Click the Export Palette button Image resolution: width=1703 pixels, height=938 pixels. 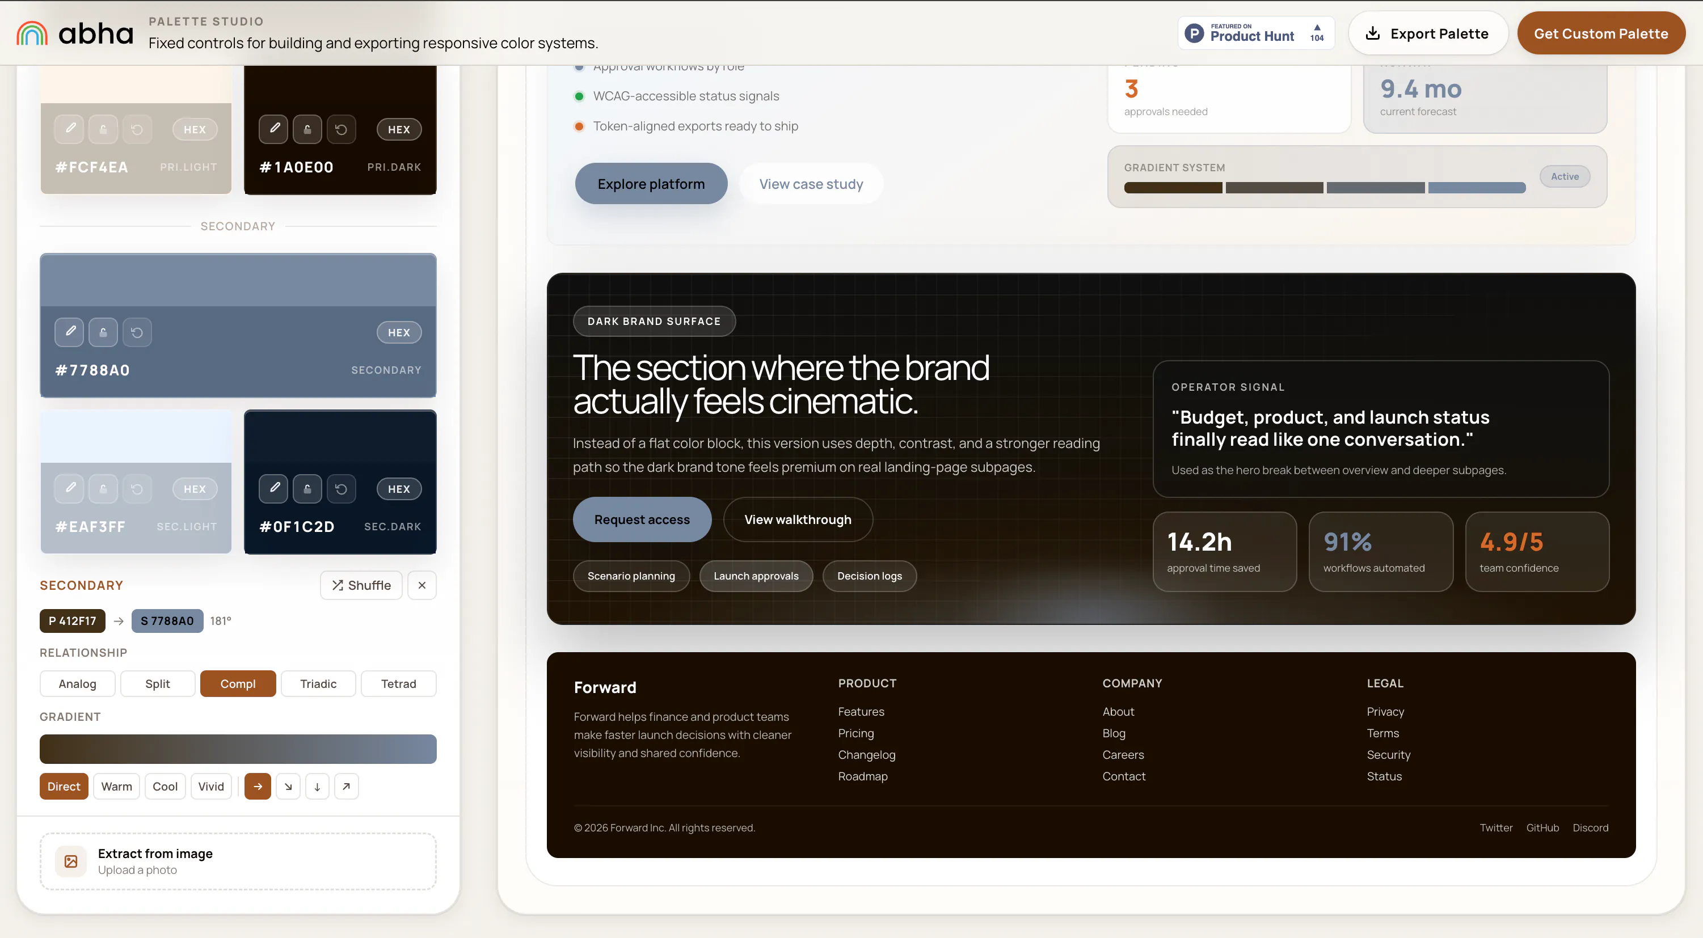(x=1428, y=33)
